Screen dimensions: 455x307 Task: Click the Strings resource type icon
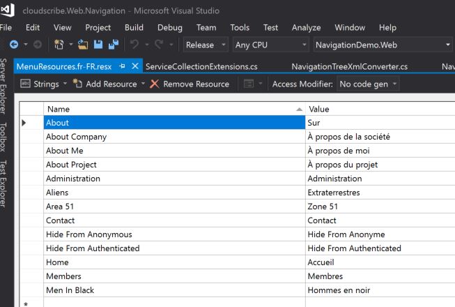coord(25,84)
